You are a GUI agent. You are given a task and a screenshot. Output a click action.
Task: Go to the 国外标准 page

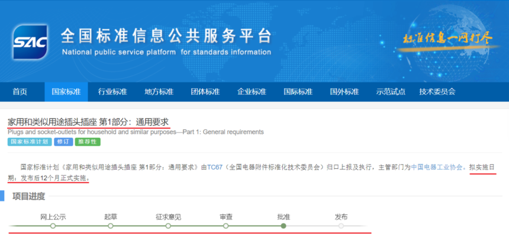click(x=344, y=92)
